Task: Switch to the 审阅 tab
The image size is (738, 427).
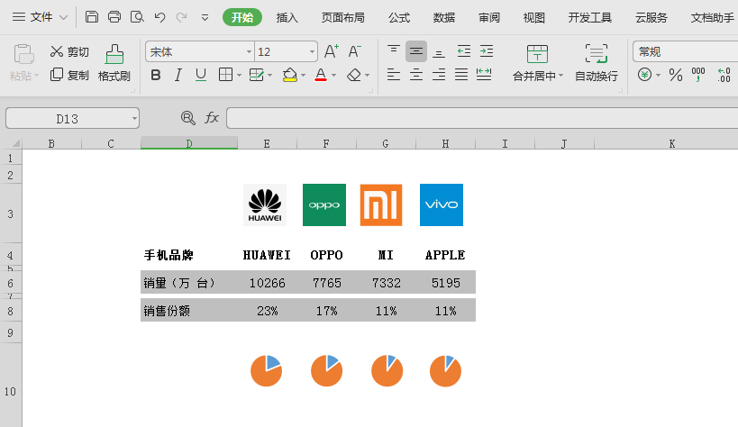Action: pos(489,17)
